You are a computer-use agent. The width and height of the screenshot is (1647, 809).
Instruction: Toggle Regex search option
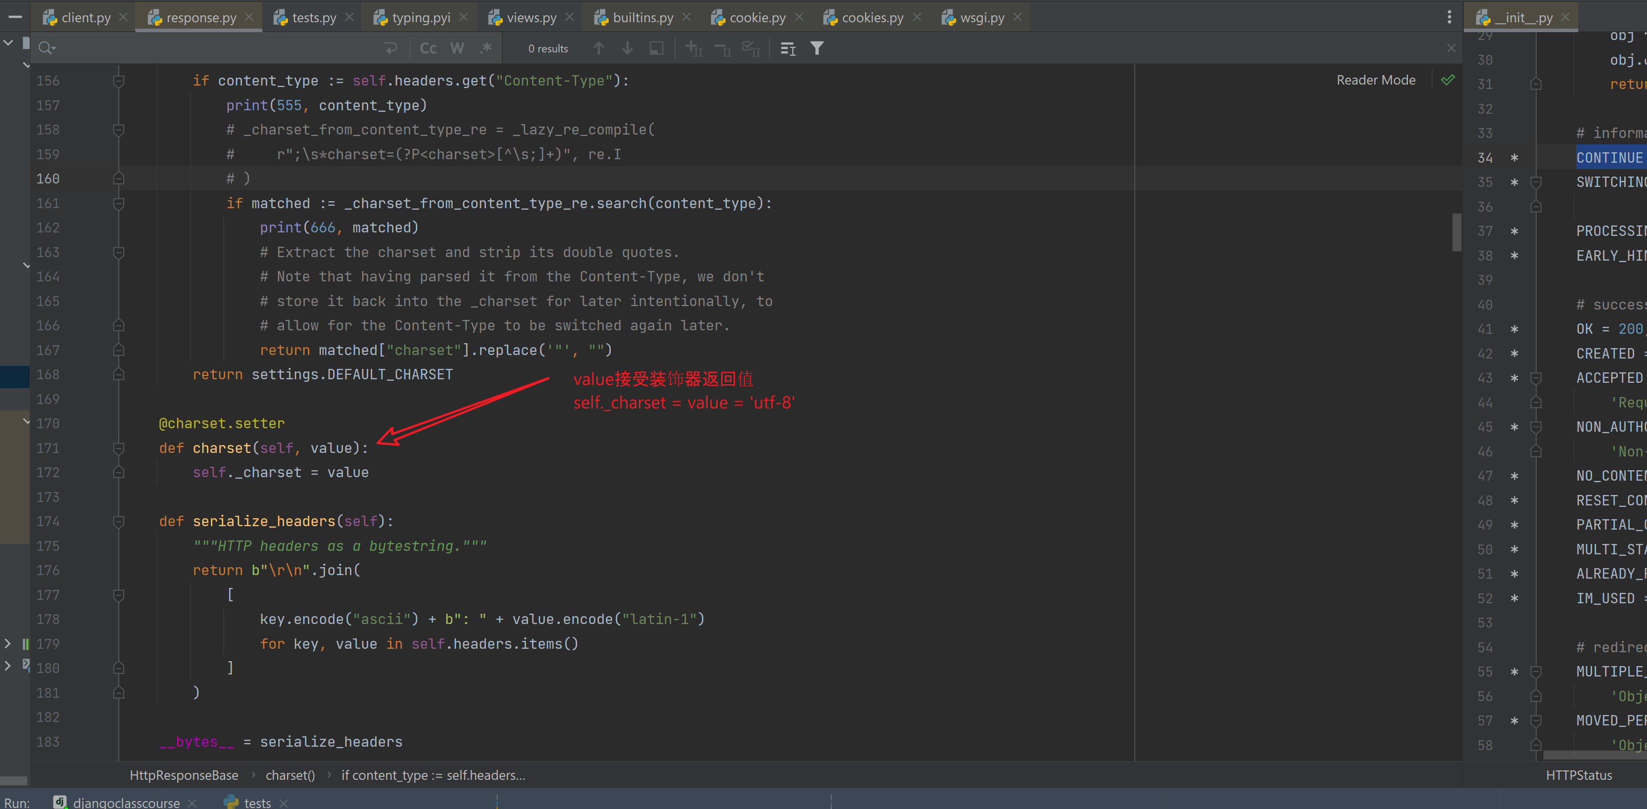point(486,48)
